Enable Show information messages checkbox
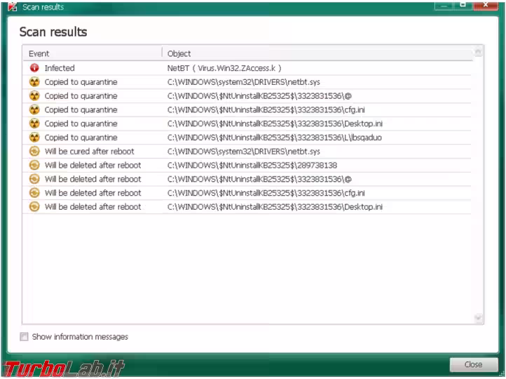506x379 pixels. [x=25, y=337]
